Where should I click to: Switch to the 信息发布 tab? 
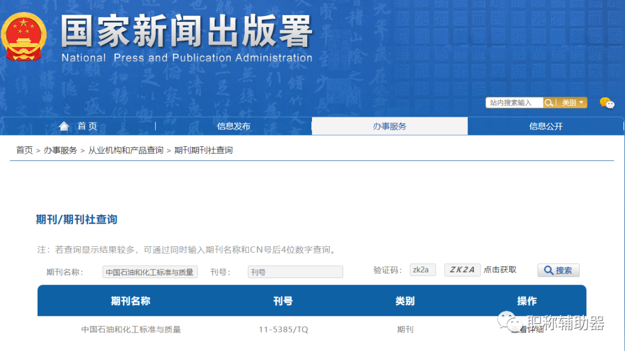tap(233, 125)
